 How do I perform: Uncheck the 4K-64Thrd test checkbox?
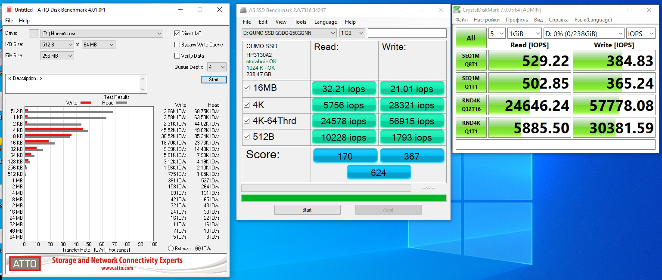coord(247,121)
